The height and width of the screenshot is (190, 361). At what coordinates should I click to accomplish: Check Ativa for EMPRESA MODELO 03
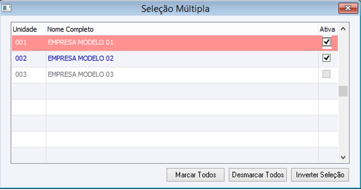pos(326,74)
